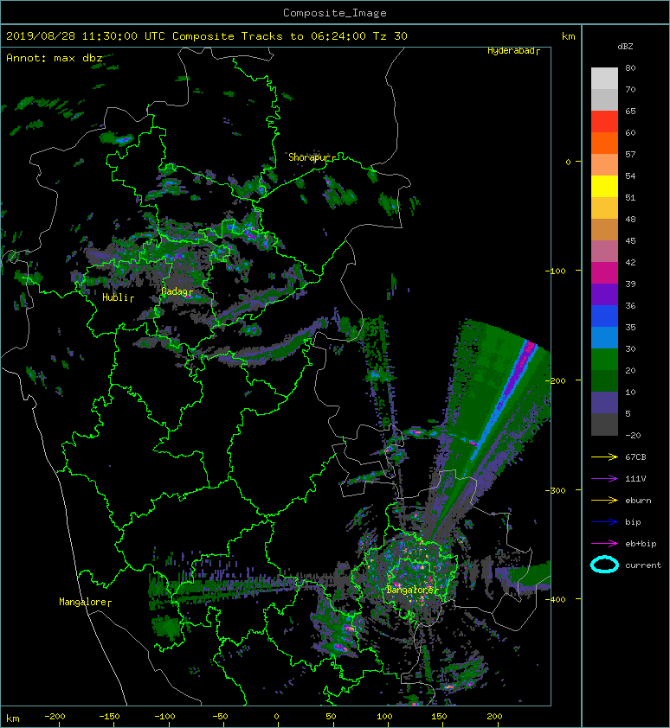This screenshot has width=670, height=728.
Task: Click the -400 tick label on y-axis
Action: [556, 600]
